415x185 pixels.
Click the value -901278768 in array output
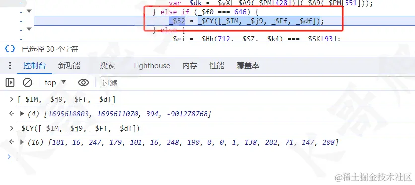187,114
